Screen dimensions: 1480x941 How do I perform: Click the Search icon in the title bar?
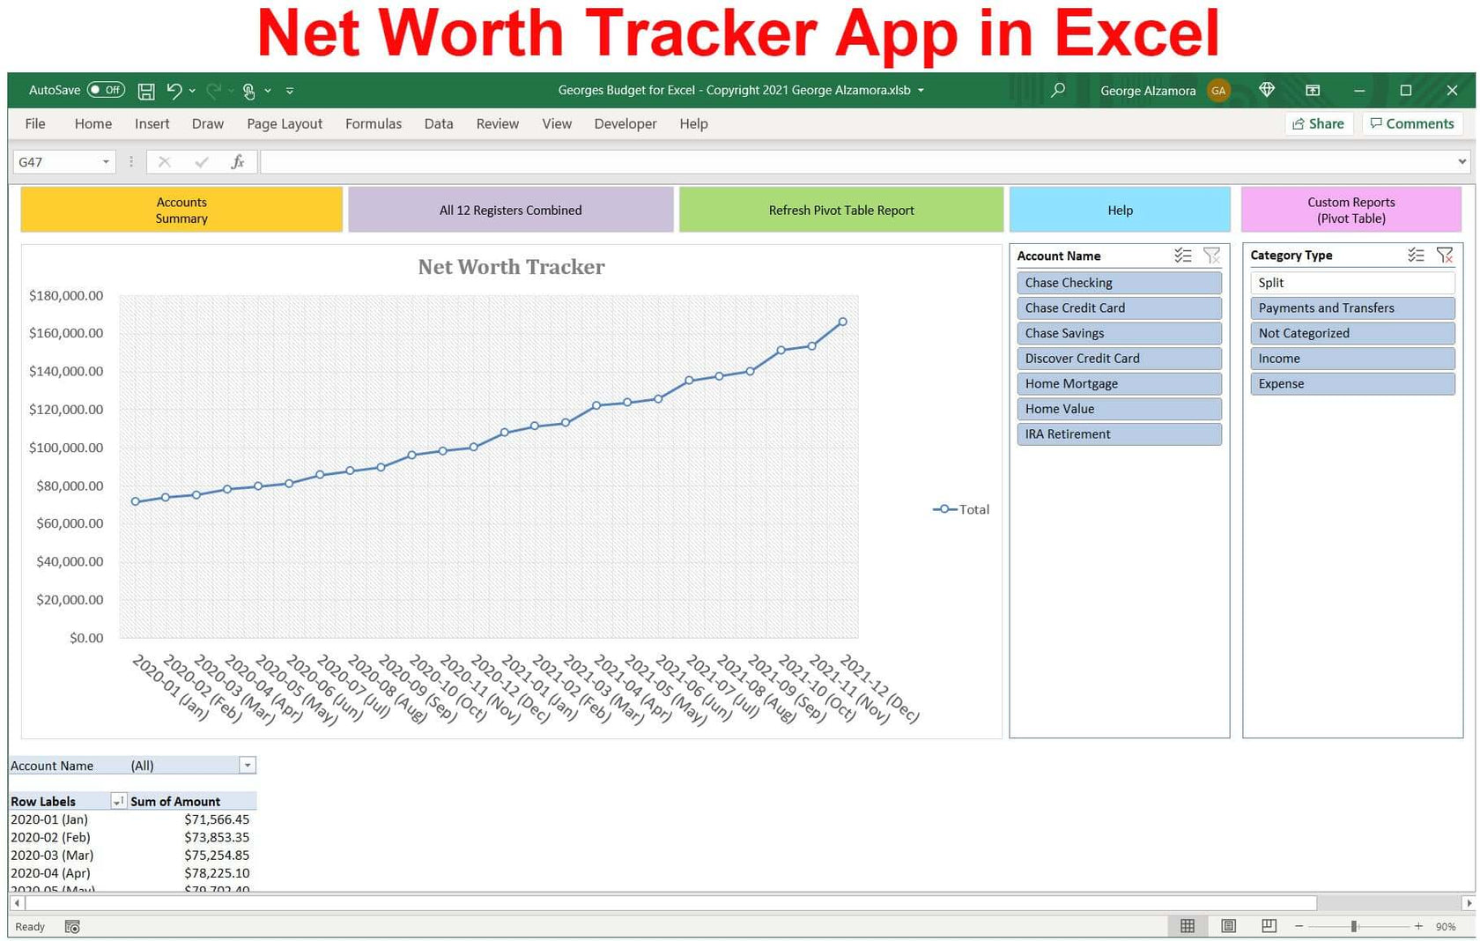pyautogui.click(x=1057, y=90)
